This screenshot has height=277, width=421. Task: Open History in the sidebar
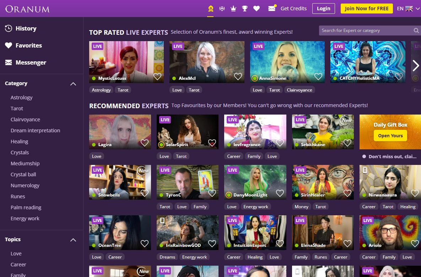21,28
